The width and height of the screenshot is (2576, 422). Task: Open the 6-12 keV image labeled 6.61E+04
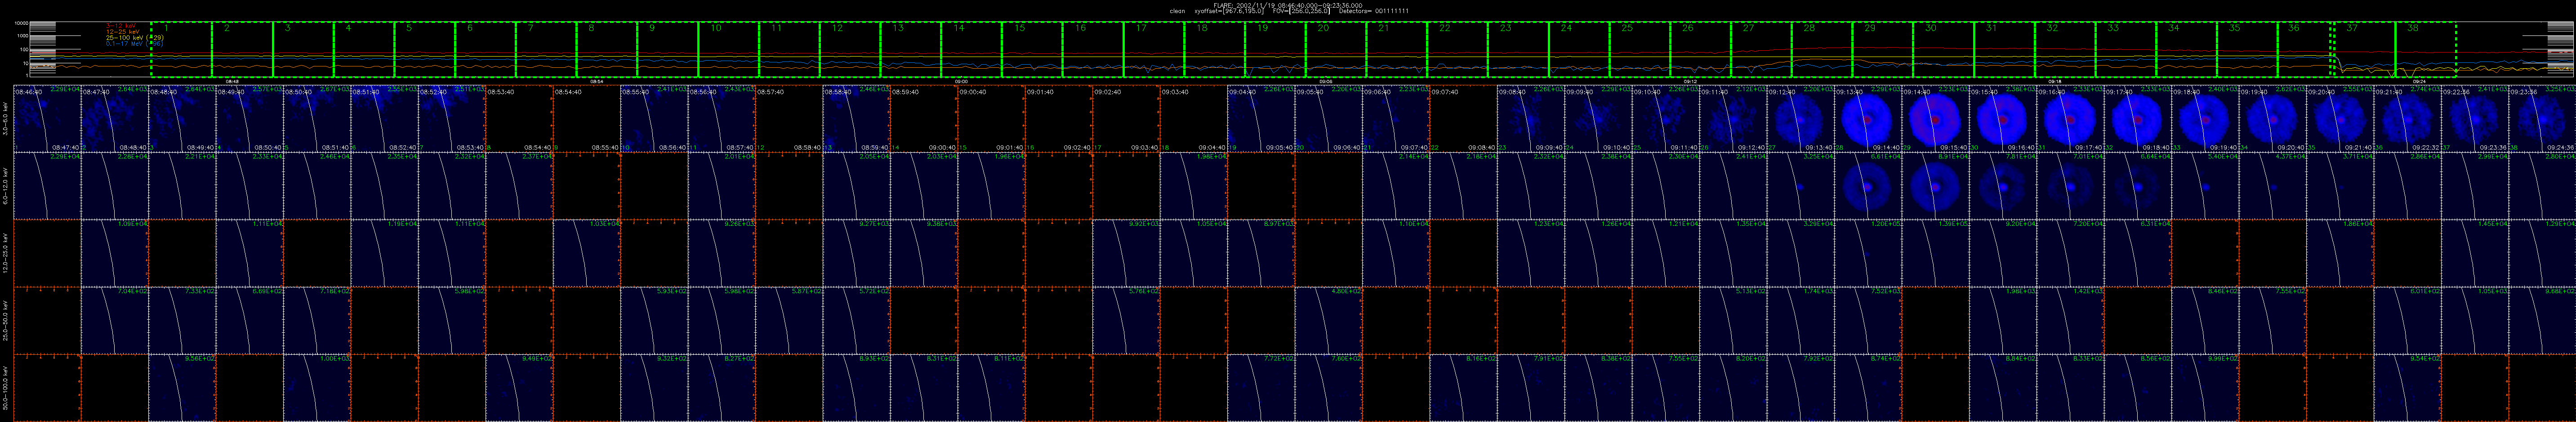pos(1867,185)
